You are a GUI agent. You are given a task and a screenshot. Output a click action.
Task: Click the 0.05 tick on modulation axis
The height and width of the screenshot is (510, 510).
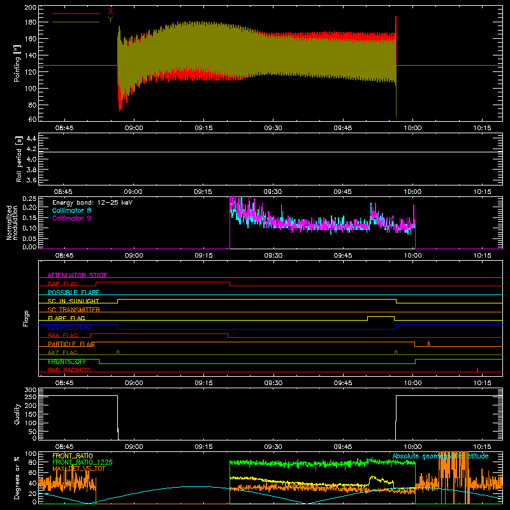(29, 238)
